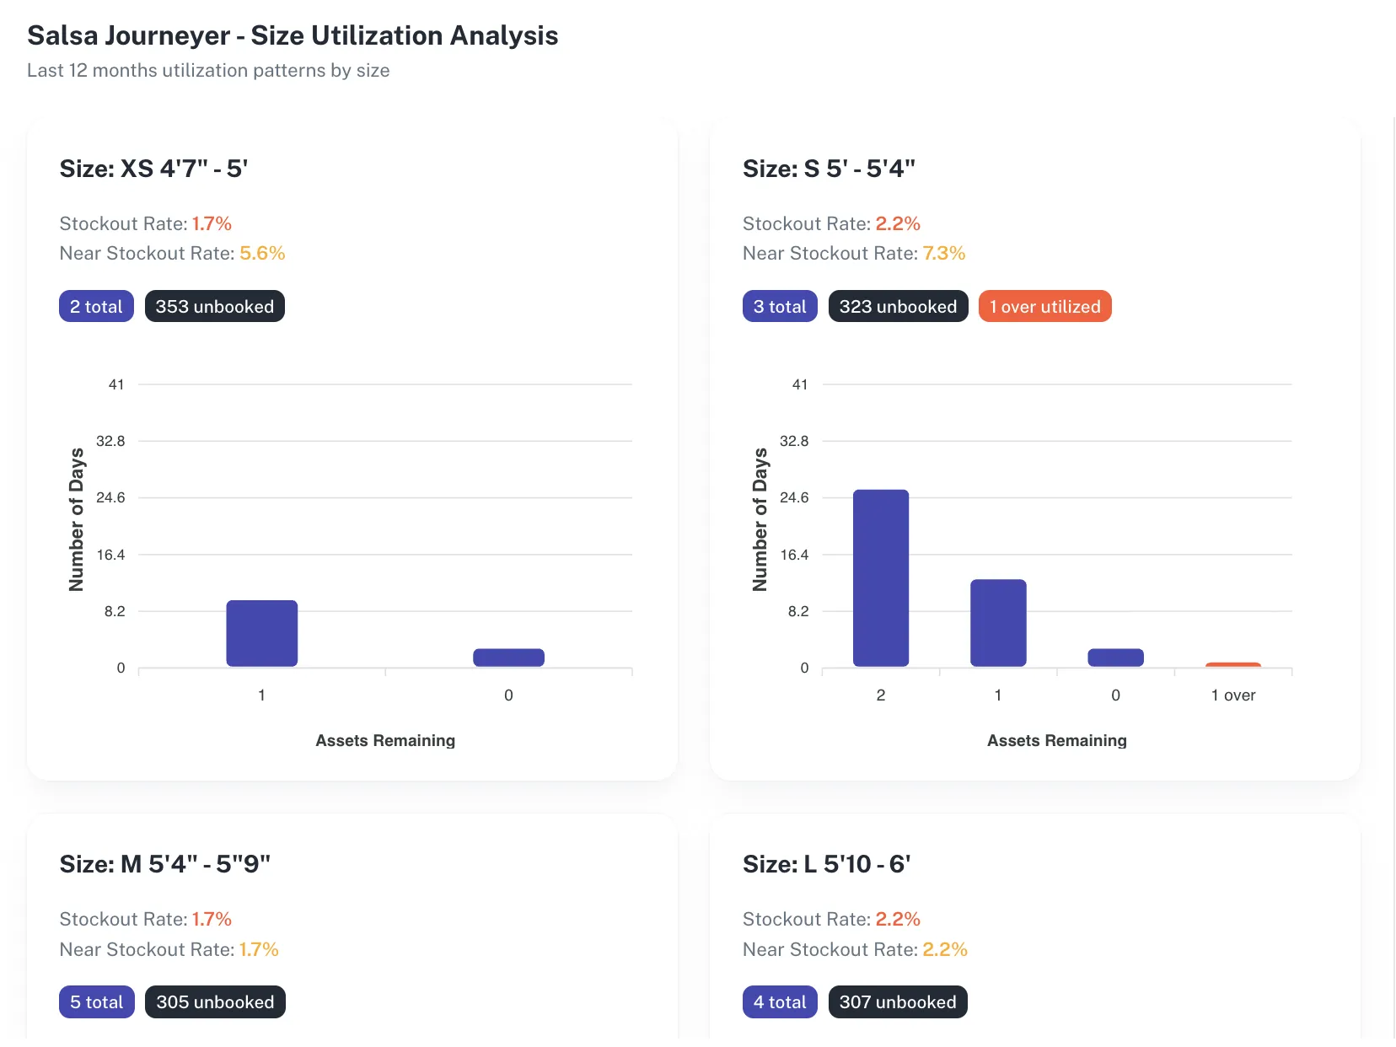Click the "Size: XS 4'7" - 5'" heading

(153, 168)
